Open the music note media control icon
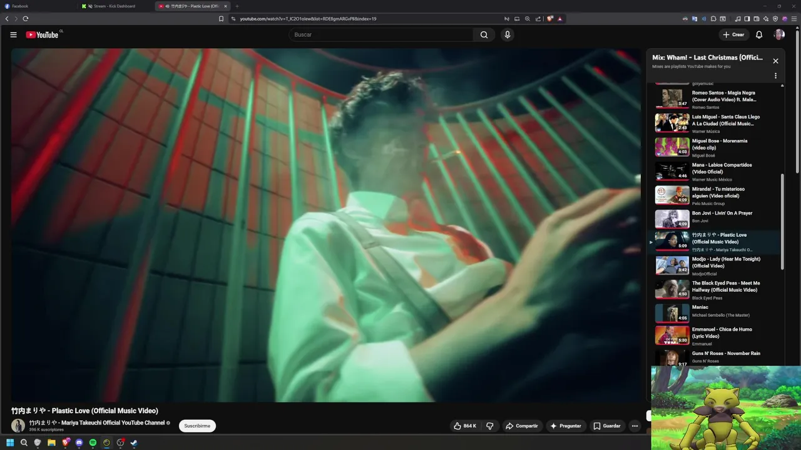The height and width of the screenshot is (450, 801). [x=738, y=19]
